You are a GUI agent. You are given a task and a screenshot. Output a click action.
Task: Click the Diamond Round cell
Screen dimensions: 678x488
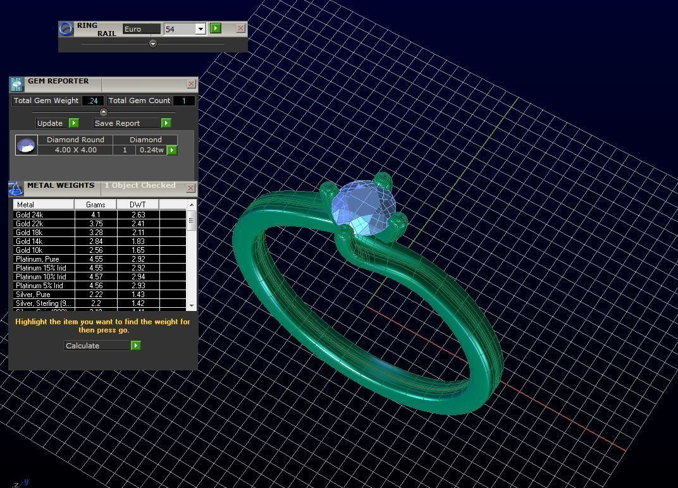click(75, 140)
